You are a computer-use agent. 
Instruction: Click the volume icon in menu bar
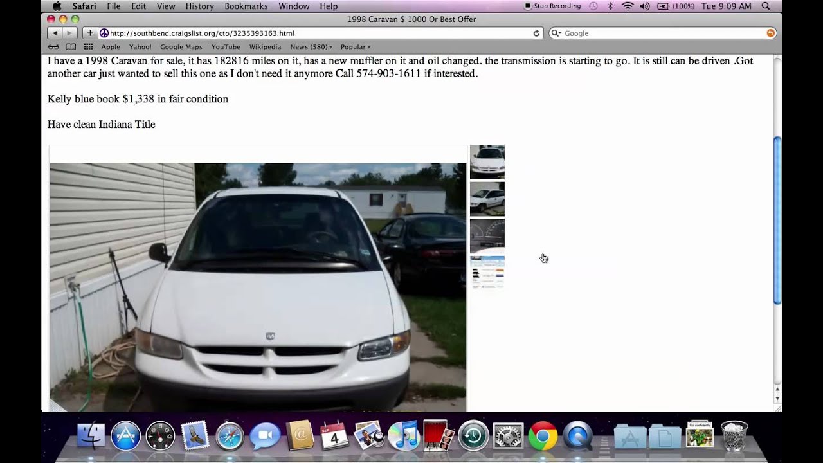point(645,6)
